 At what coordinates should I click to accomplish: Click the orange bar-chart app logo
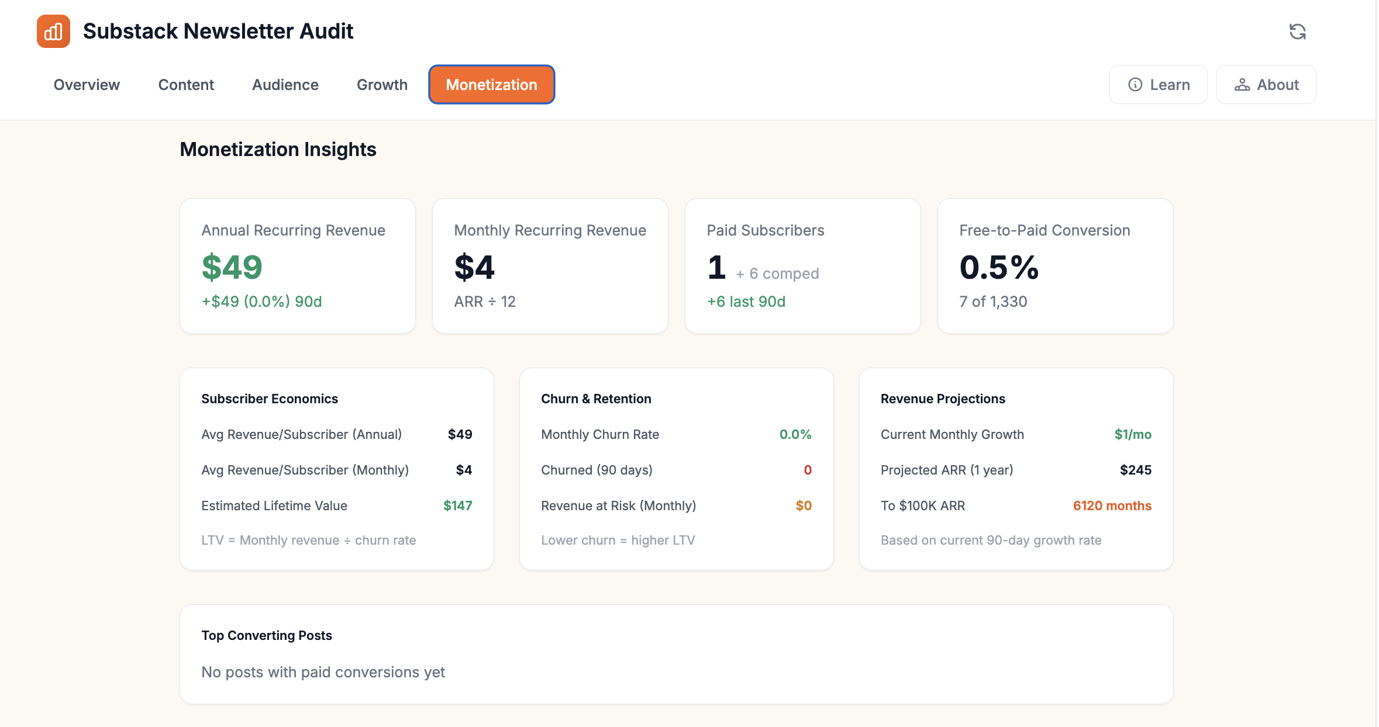[x=53, y=32]
